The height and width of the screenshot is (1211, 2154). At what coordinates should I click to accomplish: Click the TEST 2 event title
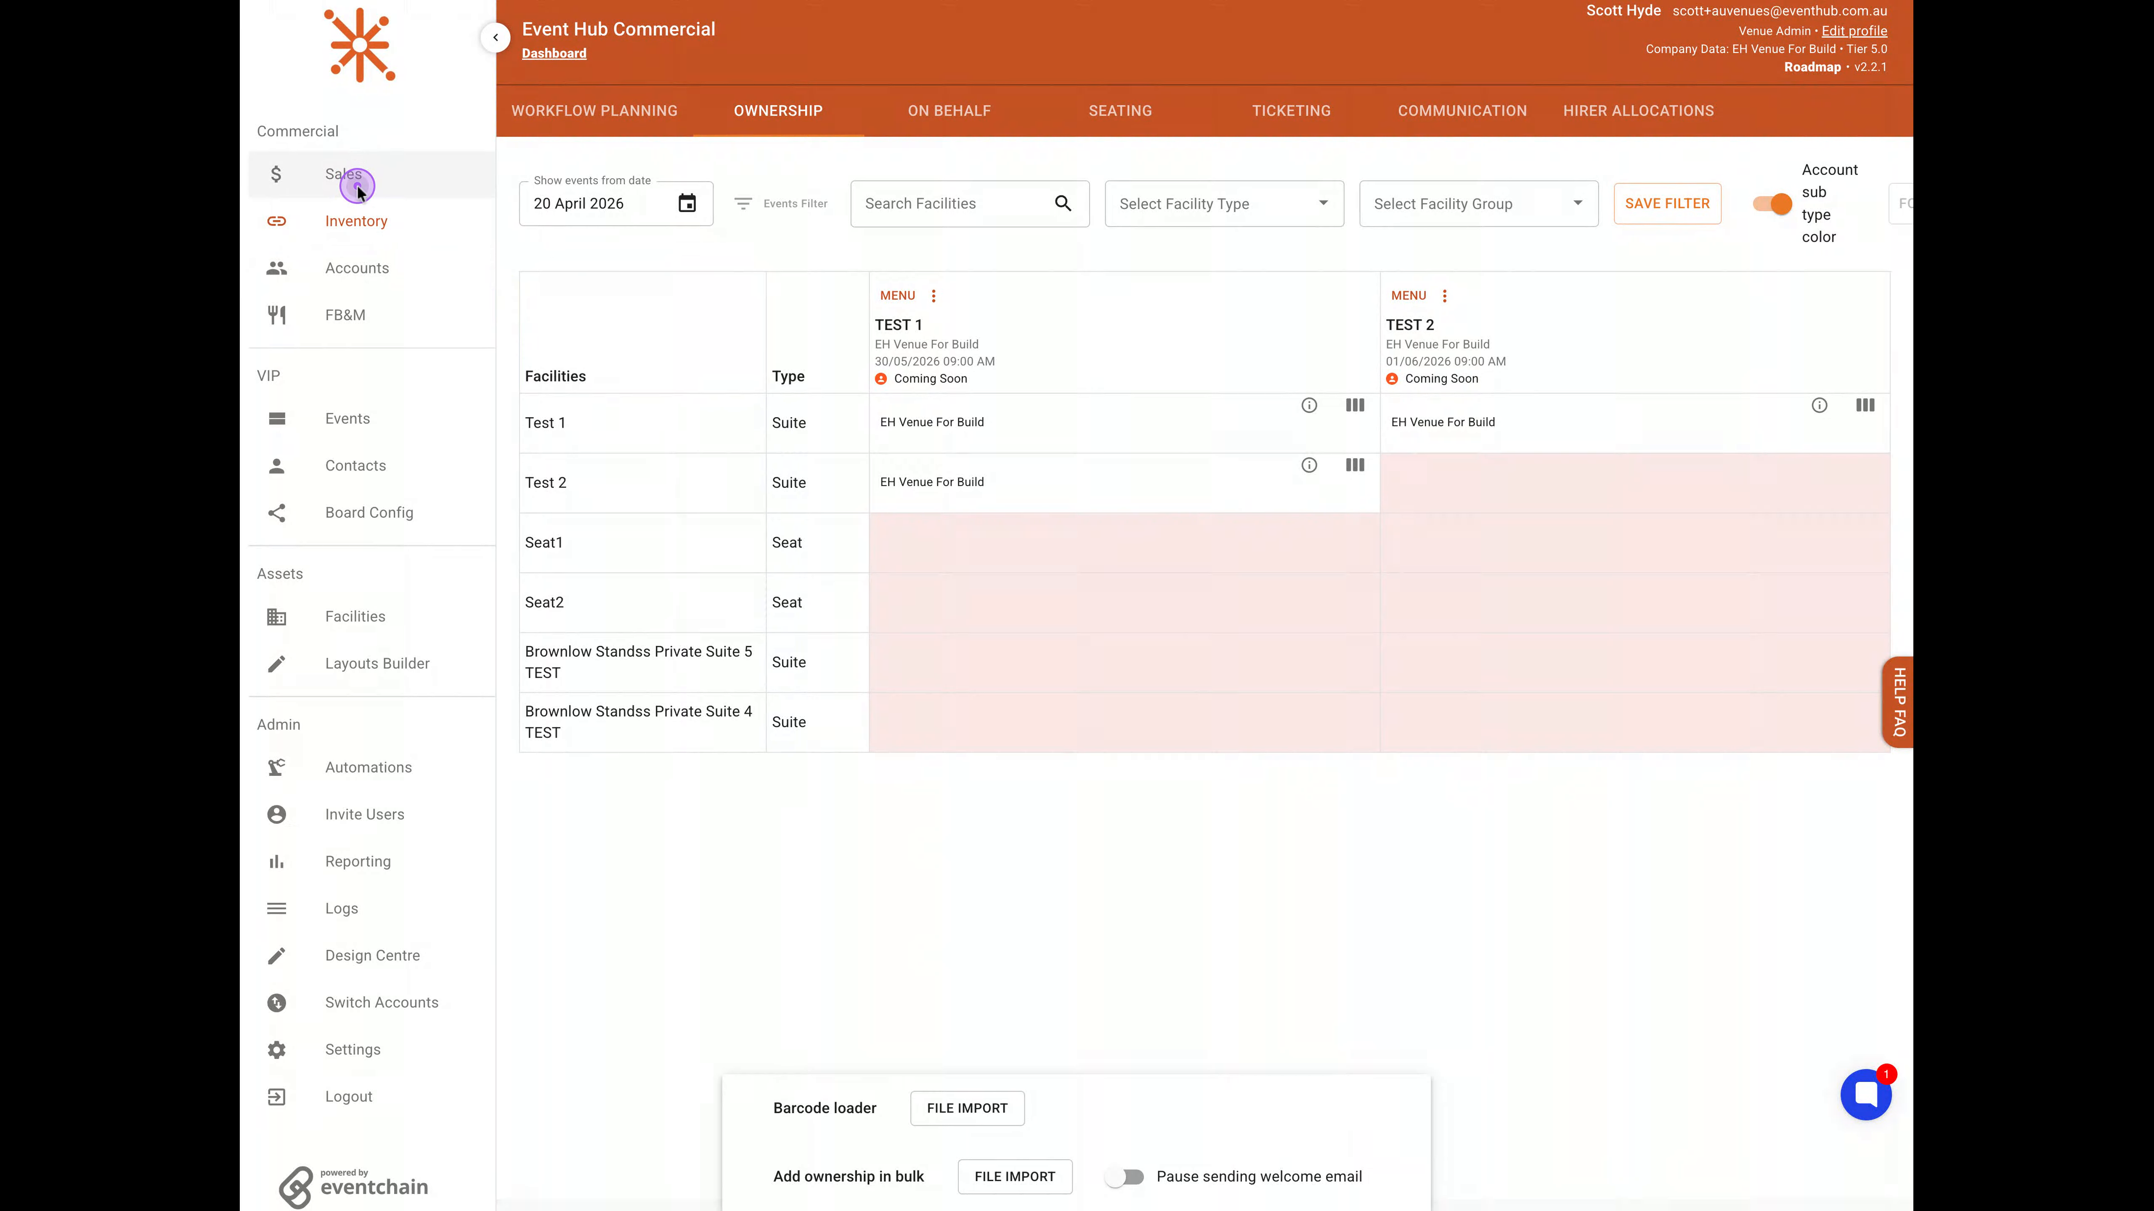[x=1409, y=325]
